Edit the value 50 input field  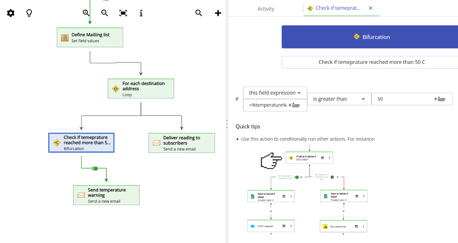coord(399,99)
